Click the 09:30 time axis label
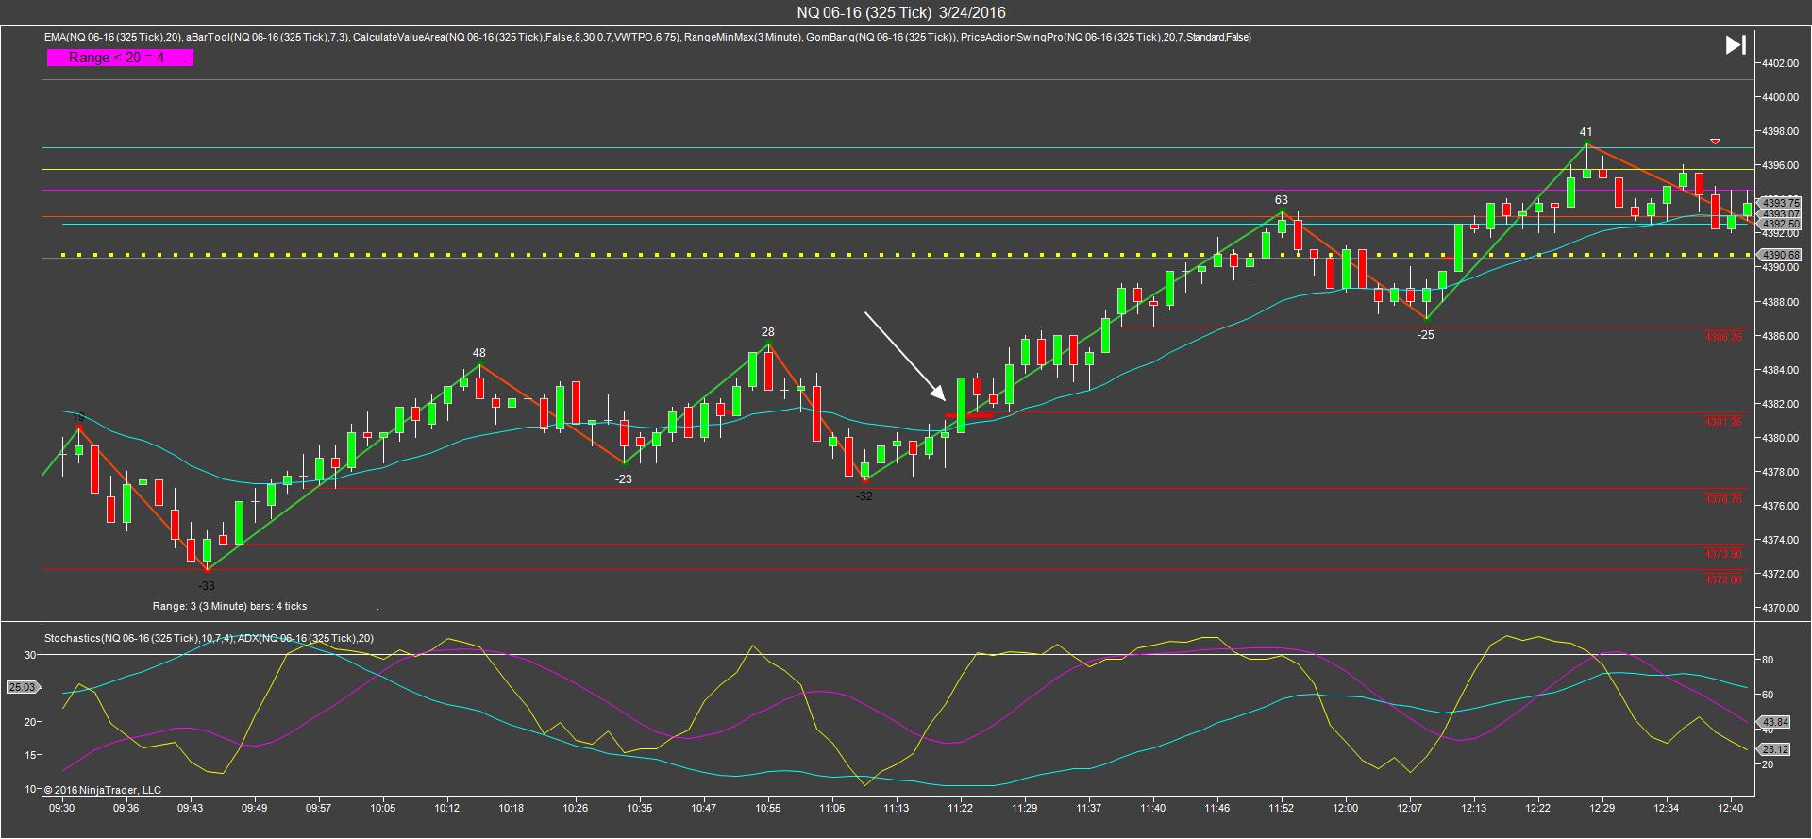This screenshot has width=1812, height=839. coord(61,808)
